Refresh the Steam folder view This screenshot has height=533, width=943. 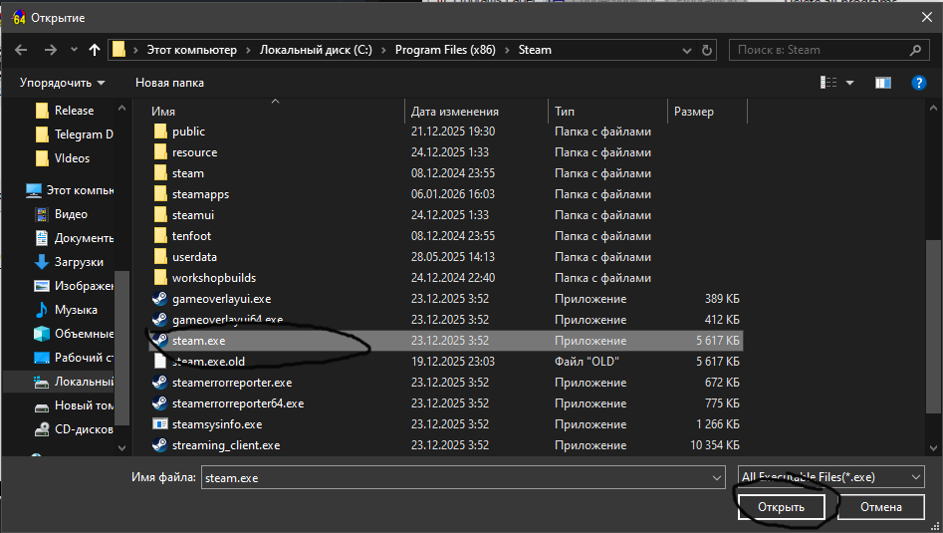coord(707,50)
